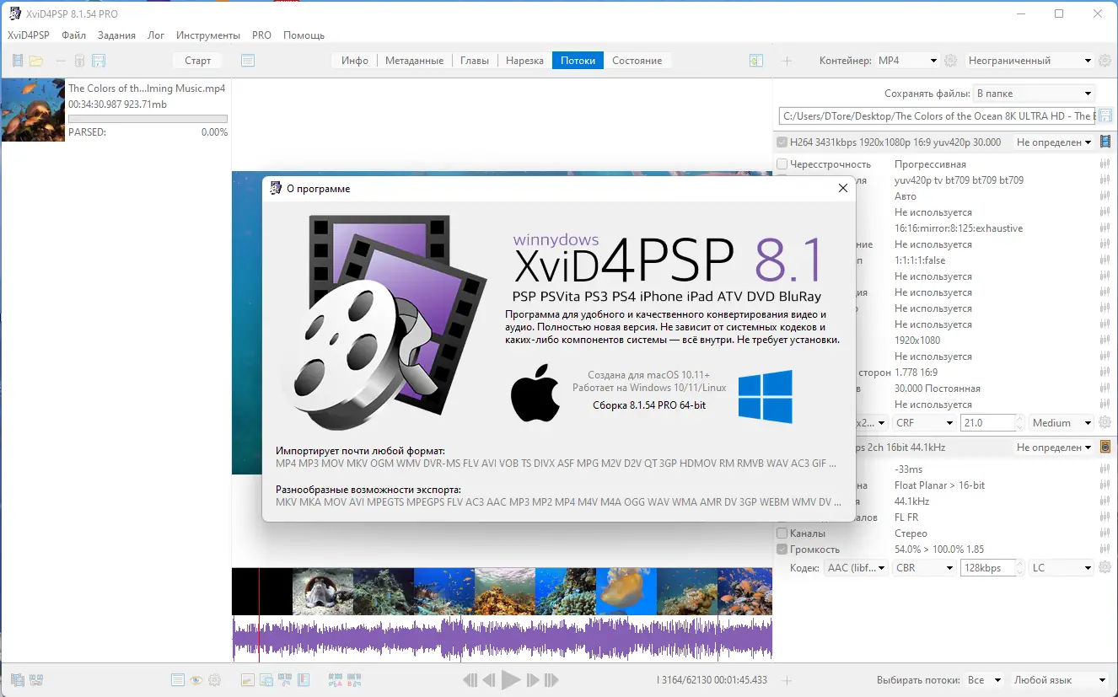
Task: Click the gear icon in the bottom toolbar
Action: click(x=214, y=680)
